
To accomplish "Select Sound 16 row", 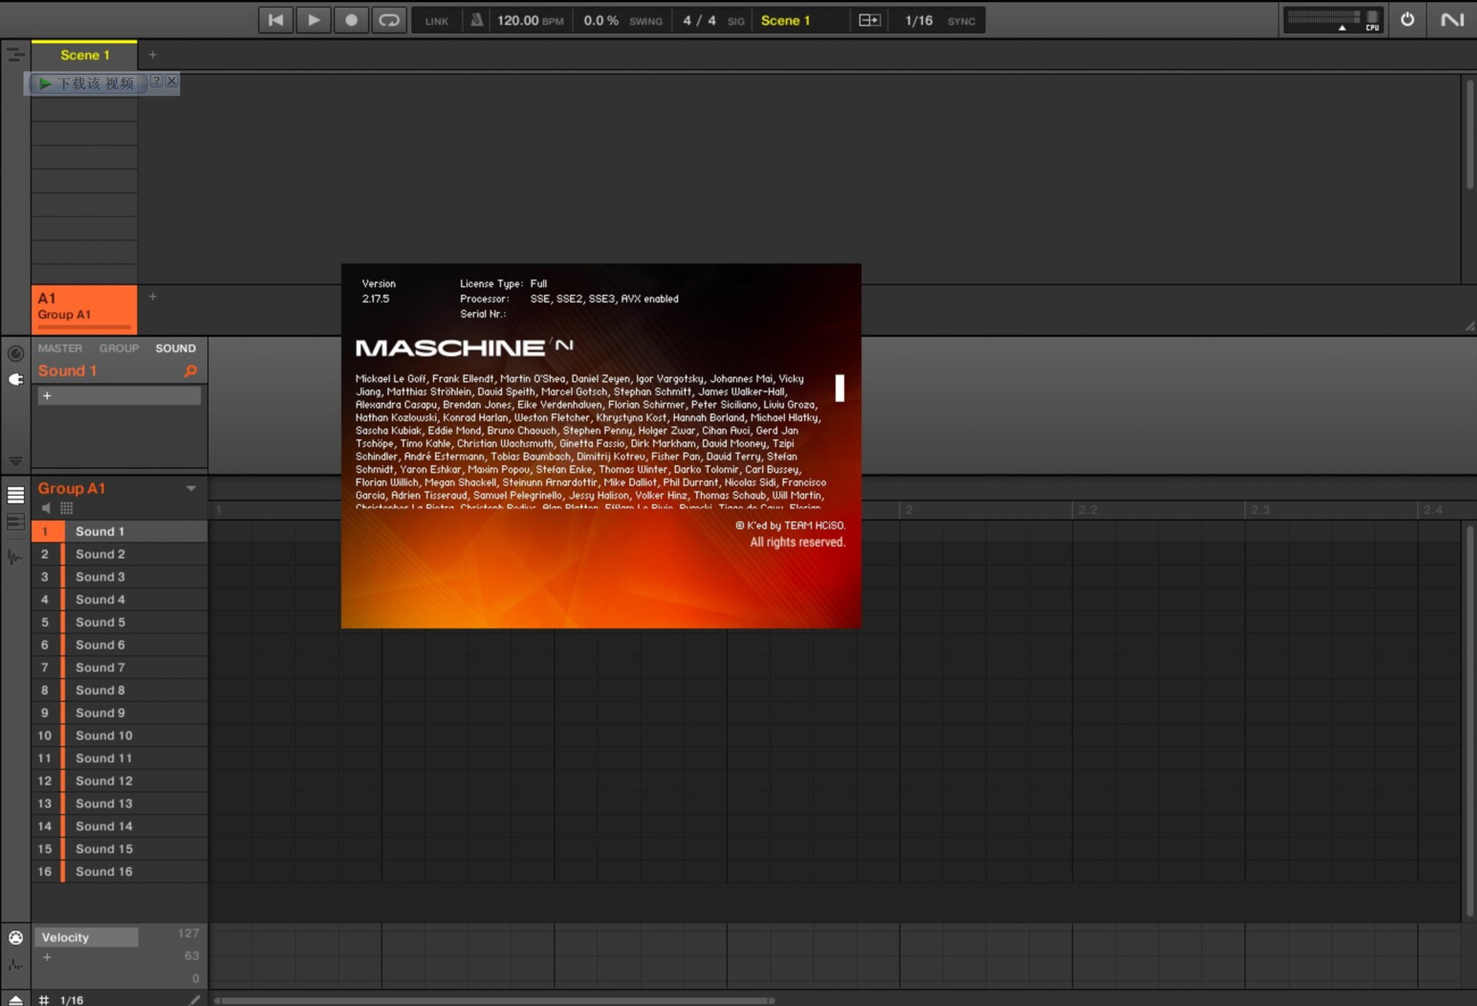I will (x=119, y=871).
